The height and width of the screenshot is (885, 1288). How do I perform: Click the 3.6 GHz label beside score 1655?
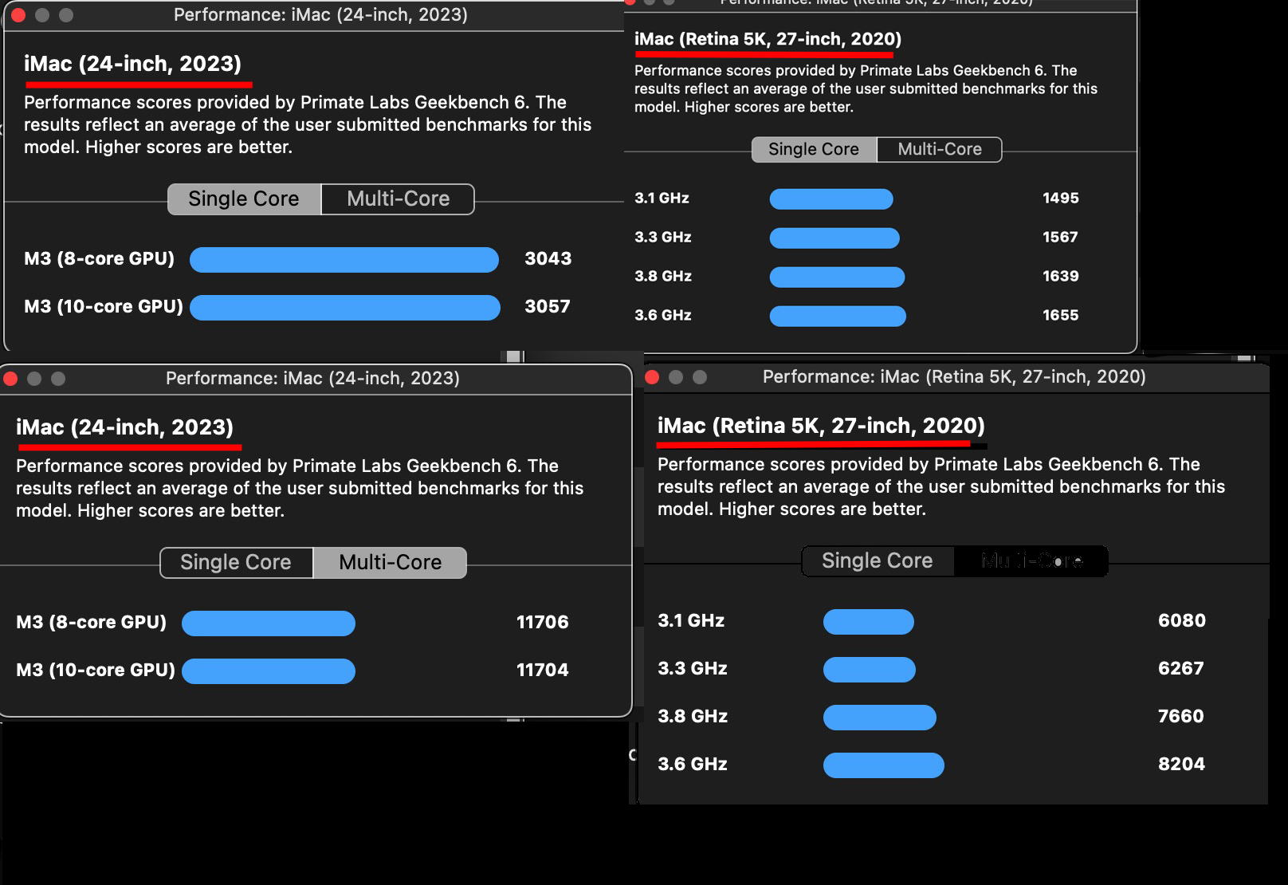[663, 315]
